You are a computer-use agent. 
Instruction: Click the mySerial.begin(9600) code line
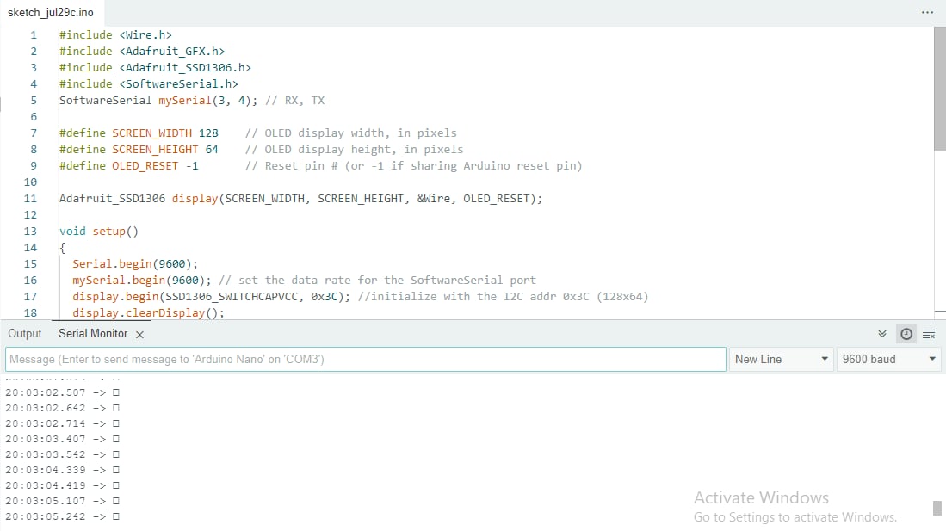(x=139, y=280)
